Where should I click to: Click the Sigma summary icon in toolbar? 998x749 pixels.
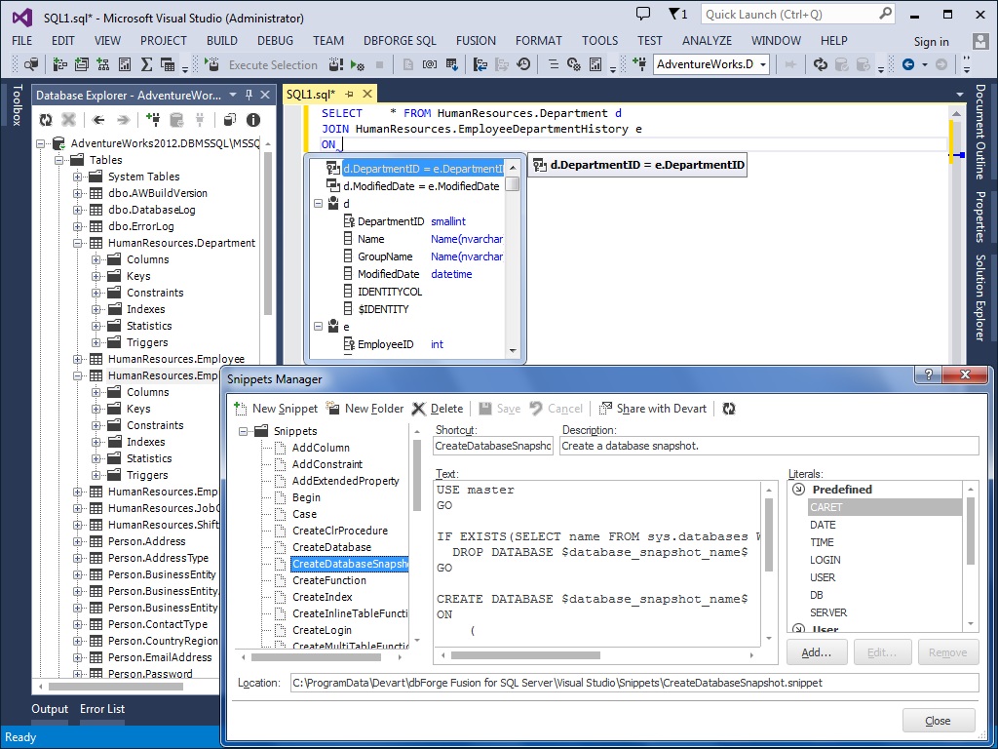146,65
